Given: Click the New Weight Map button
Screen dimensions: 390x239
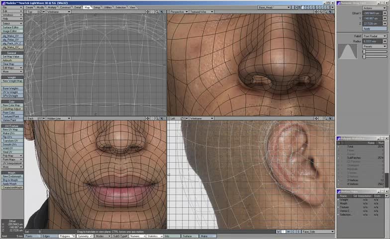Looking at the screenshot, I should click(12, 81).
